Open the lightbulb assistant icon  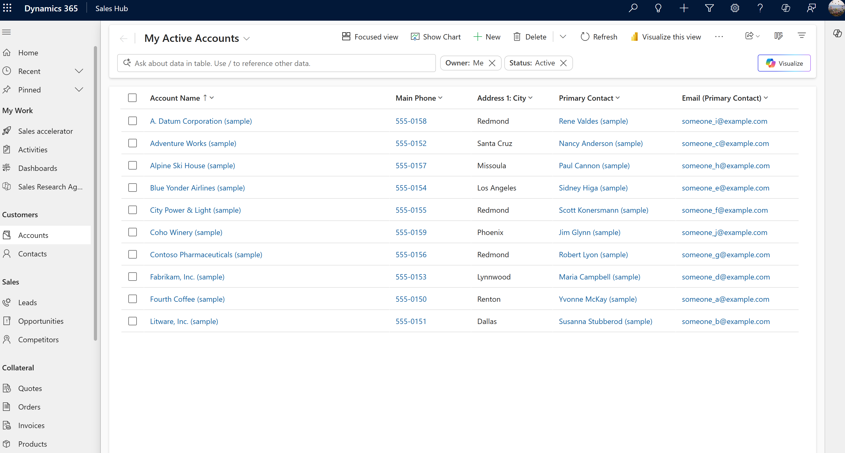(658, 8)
